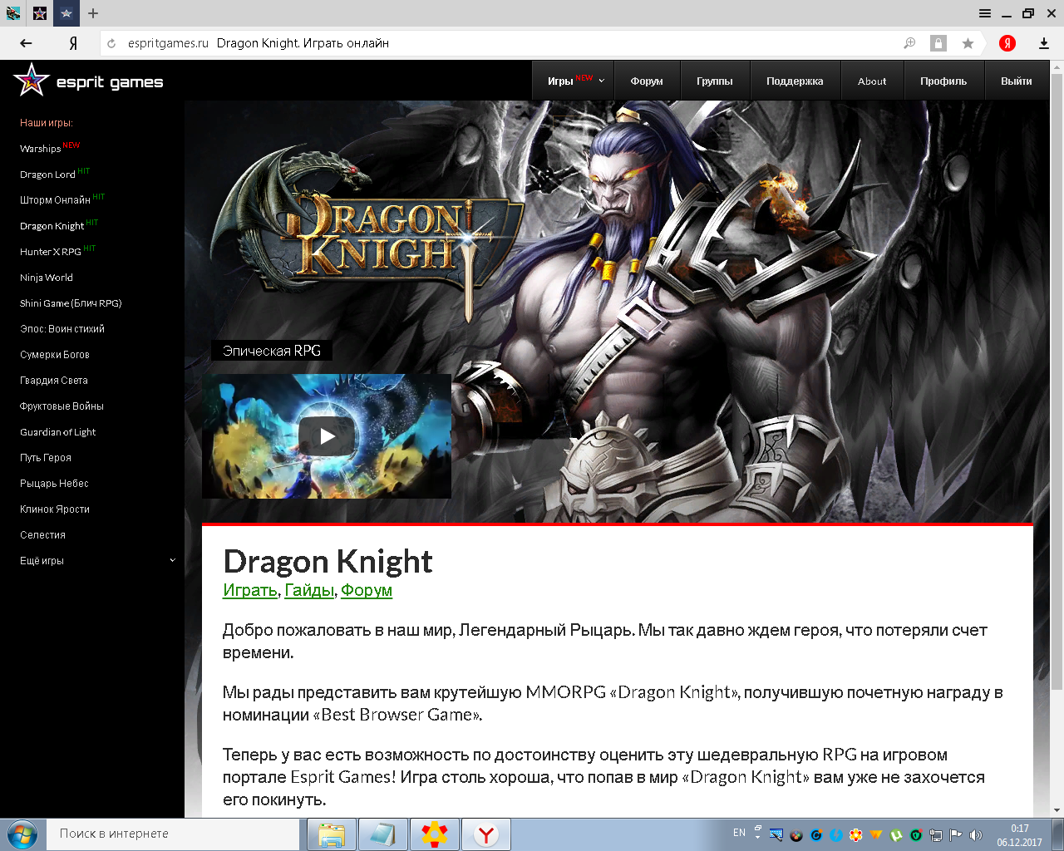The height and width of the screenshot is (851, 1064).
Task: Expand the Ещё игры games list
Action: 97,561
